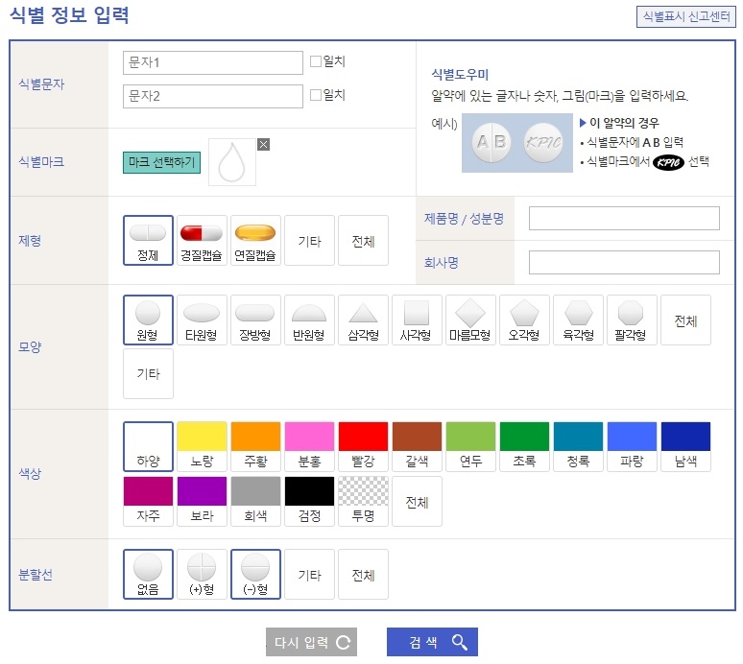The width and height of the screenshot is (743, 664).
Task: Focus the 문자1 text field
Action: 213,62
